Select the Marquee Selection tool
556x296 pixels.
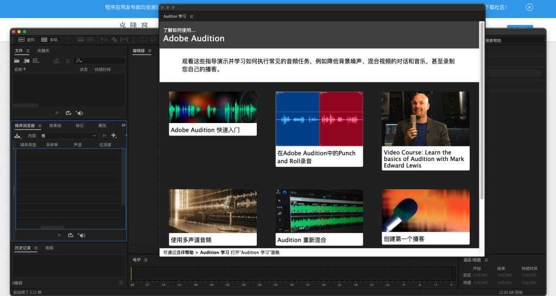click(143, 40)
